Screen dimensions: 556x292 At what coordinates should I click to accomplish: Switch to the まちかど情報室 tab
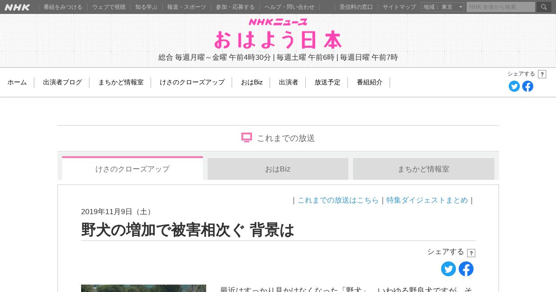423,169
